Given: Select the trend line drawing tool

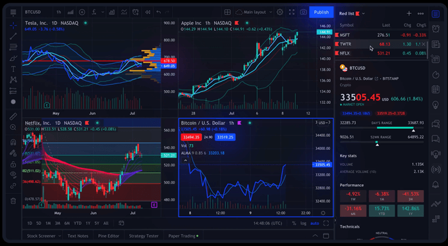Looking at the screenshot, I should coord(13,36).
